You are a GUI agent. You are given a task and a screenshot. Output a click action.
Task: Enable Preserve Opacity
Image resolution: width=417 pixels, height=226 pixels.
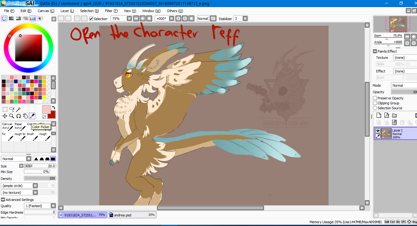coord(375,98)
